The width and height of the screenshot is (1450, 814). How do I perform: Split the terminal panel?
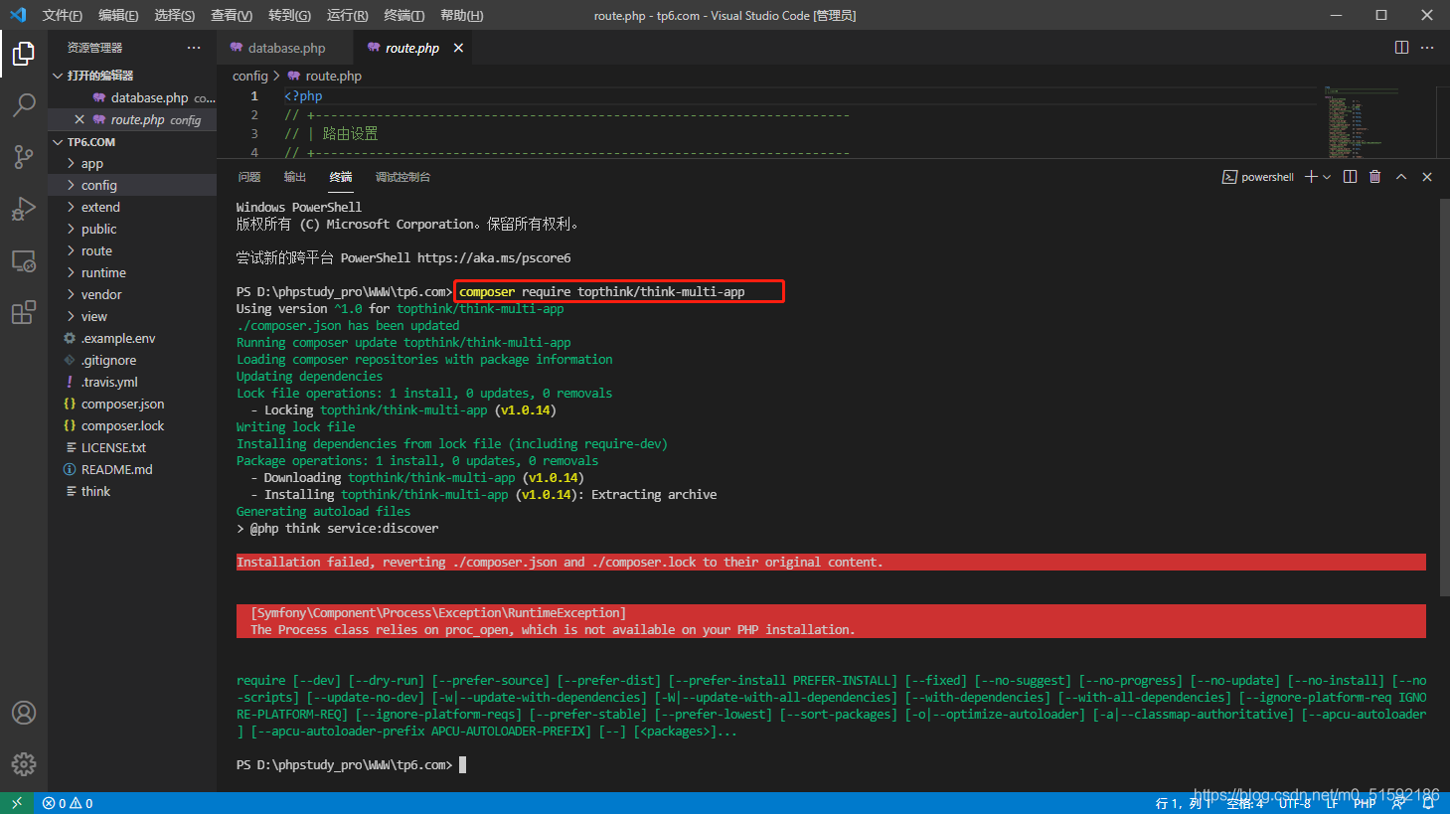[x=1350, y=177]
